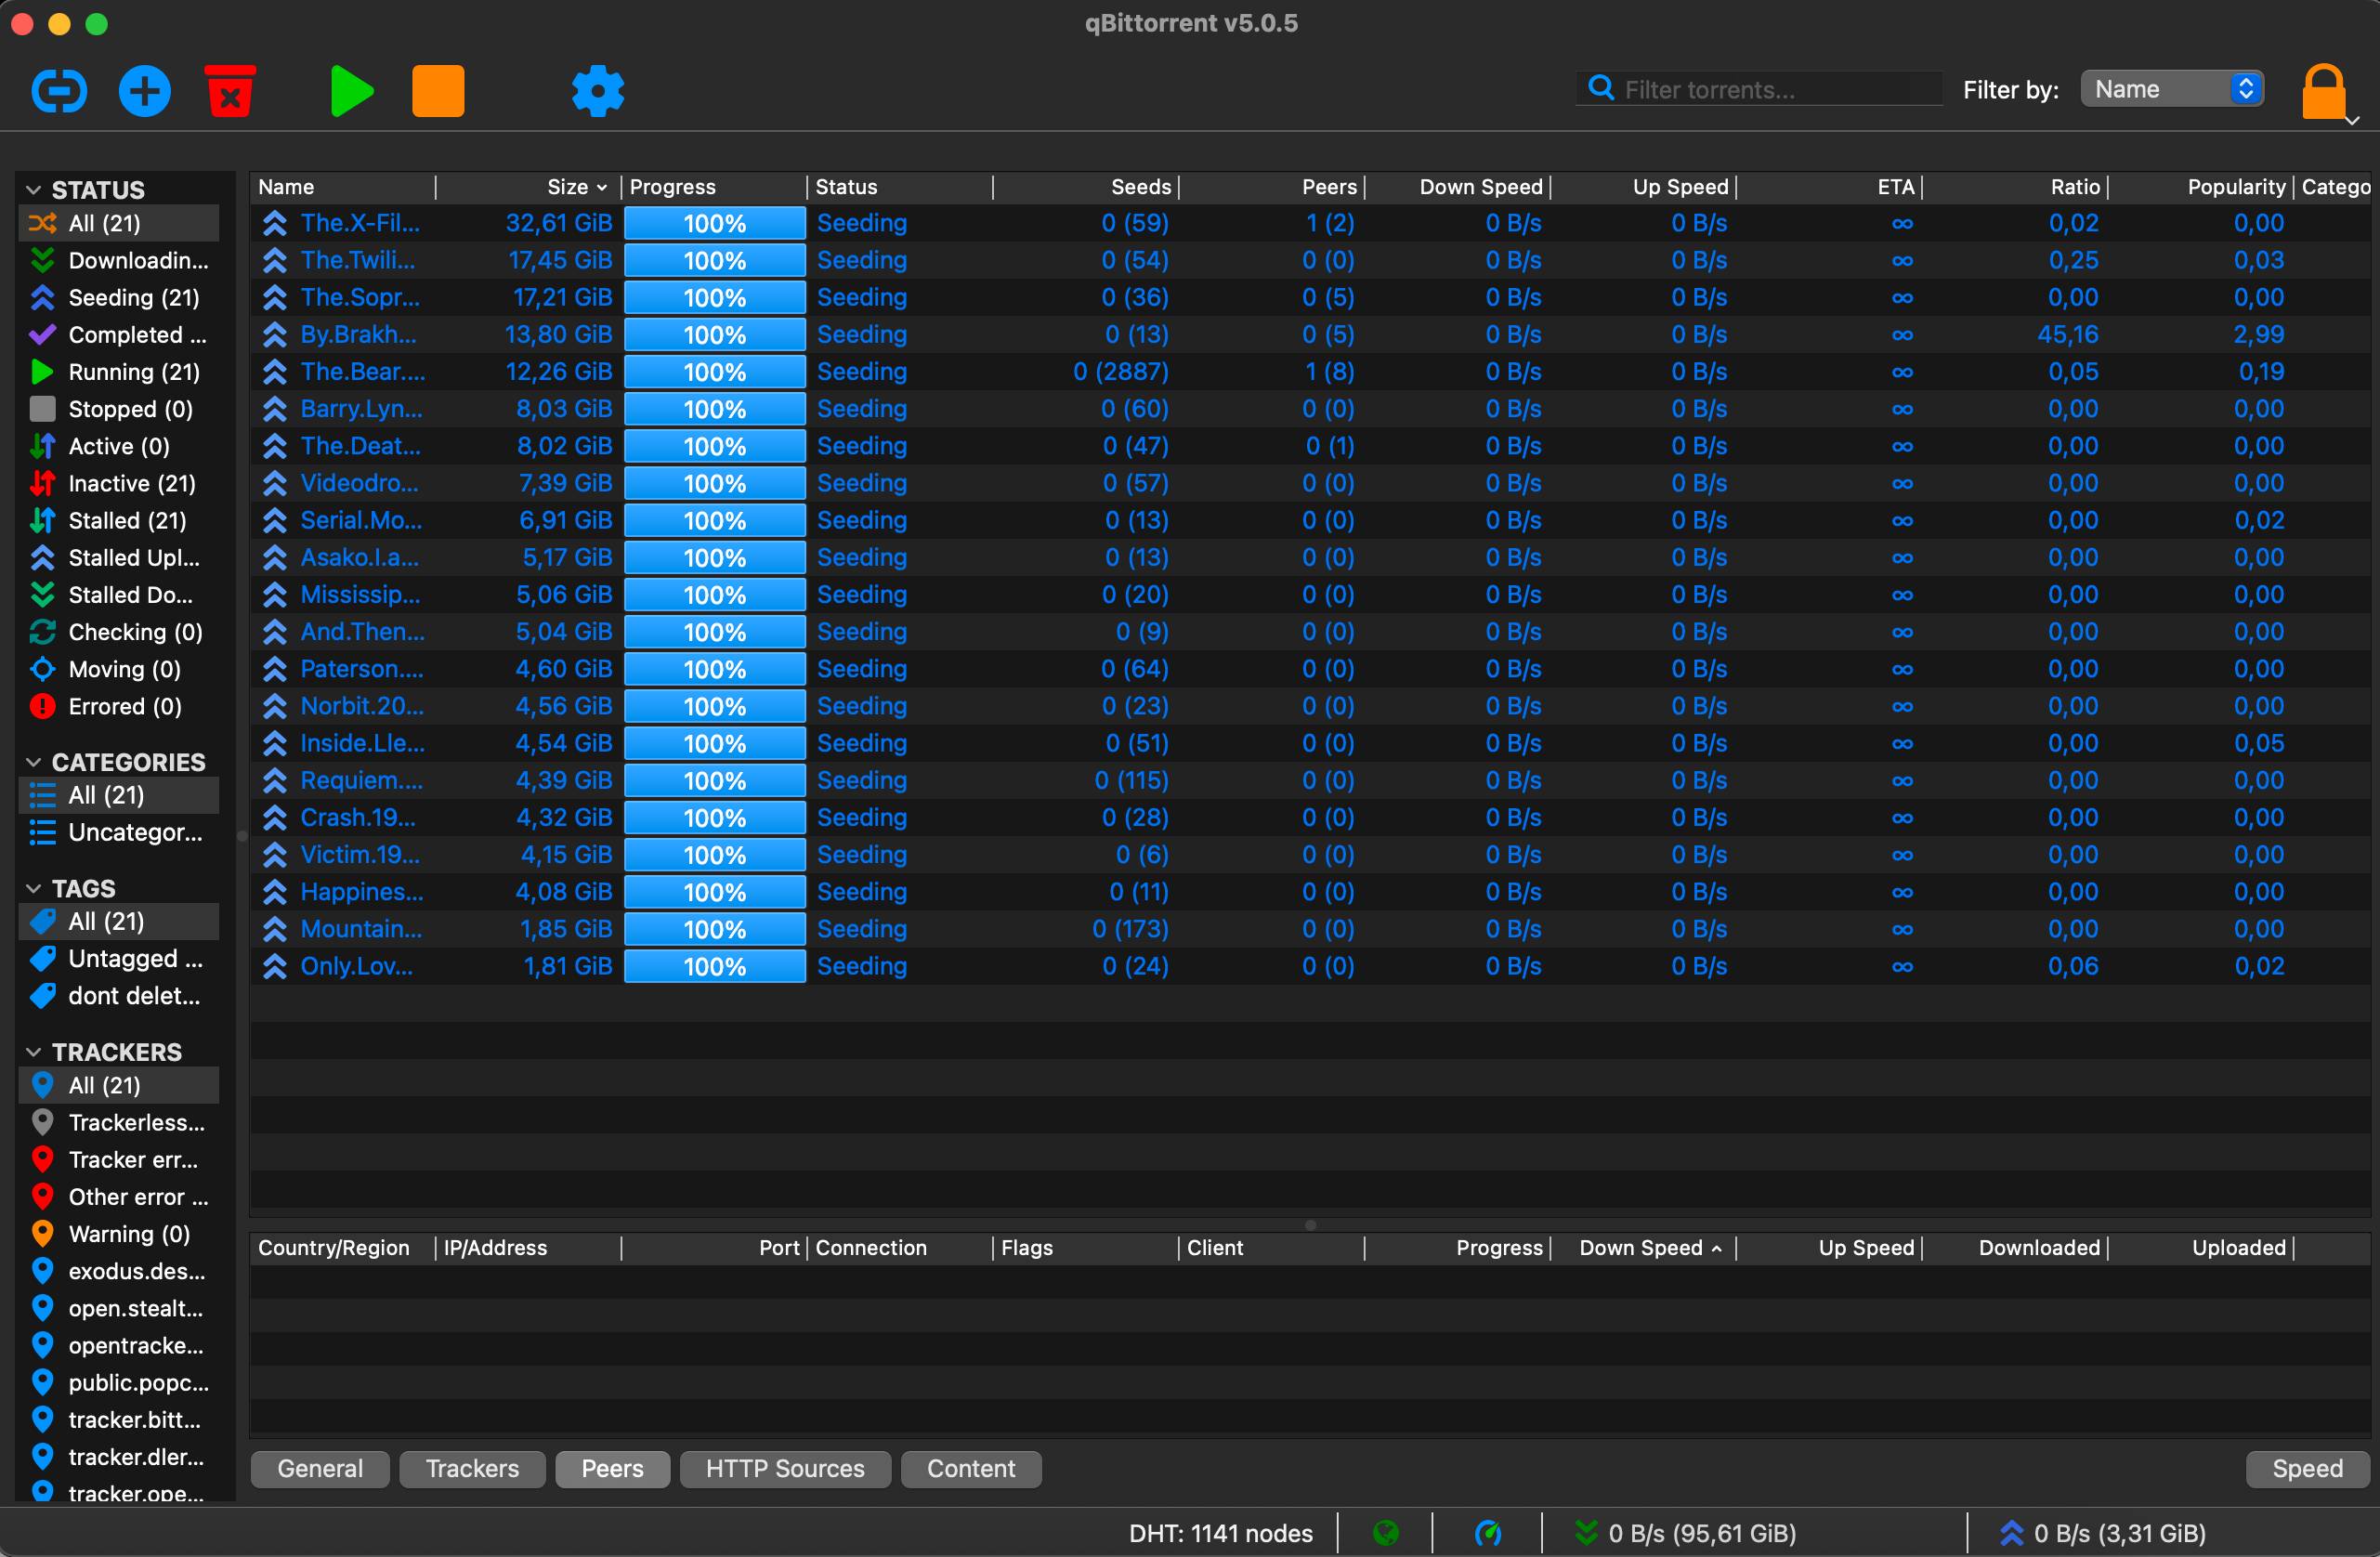Screen dimensions: 2380x1557
Task: Switch to the Peers tab
Action: (612, 1468)
